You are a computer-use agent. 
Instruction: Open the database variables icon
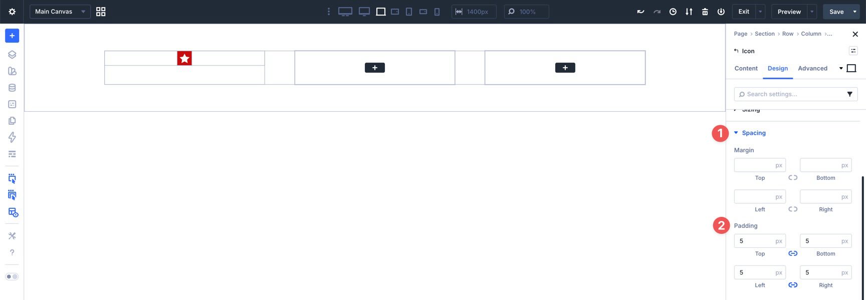click(x=12, y=88)
